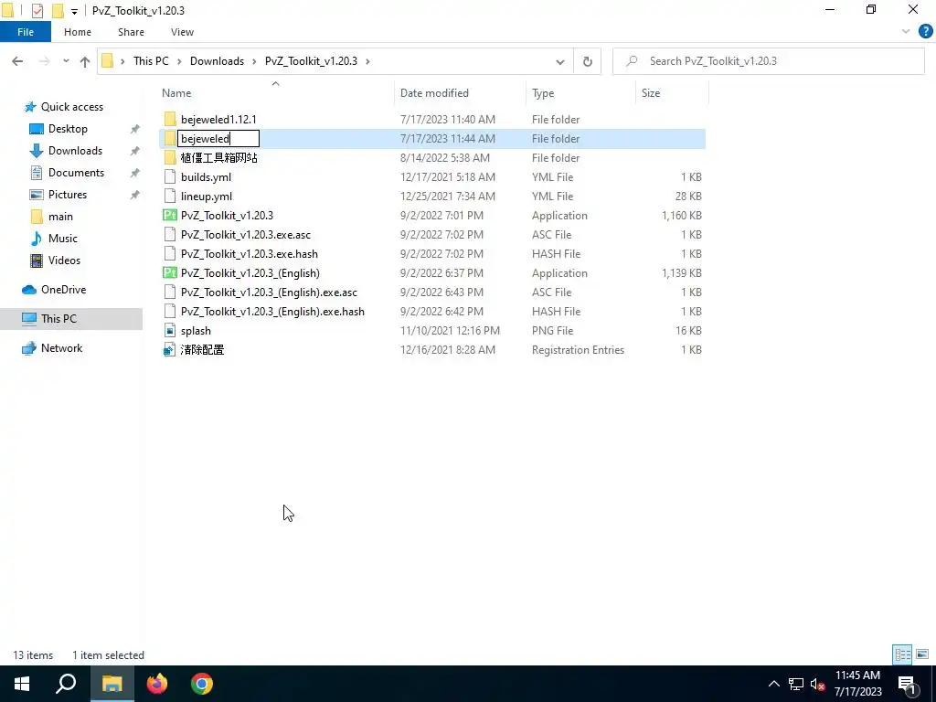
Task: Go up one folder level
Action: click(85, 61)
